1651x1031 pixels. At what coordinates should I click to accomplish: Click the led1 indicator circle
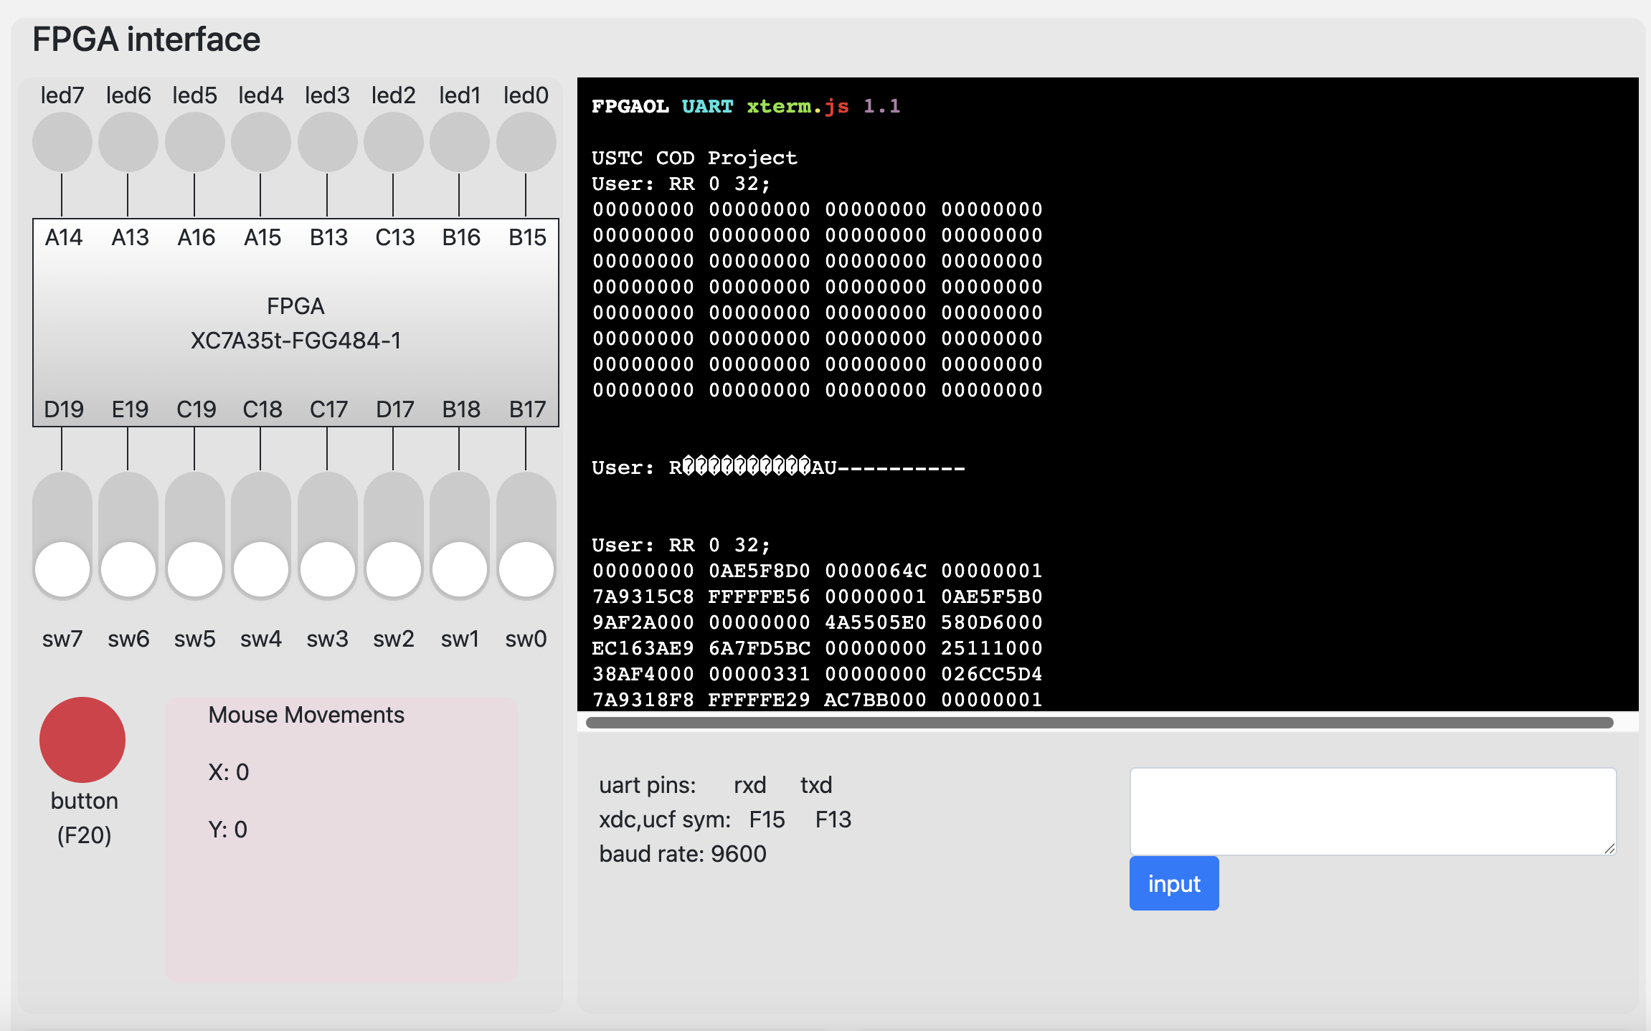tap(460, 142)
